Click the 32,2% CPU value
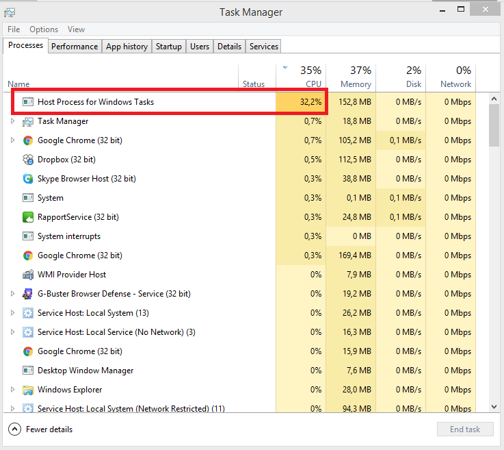 (311, 102)
